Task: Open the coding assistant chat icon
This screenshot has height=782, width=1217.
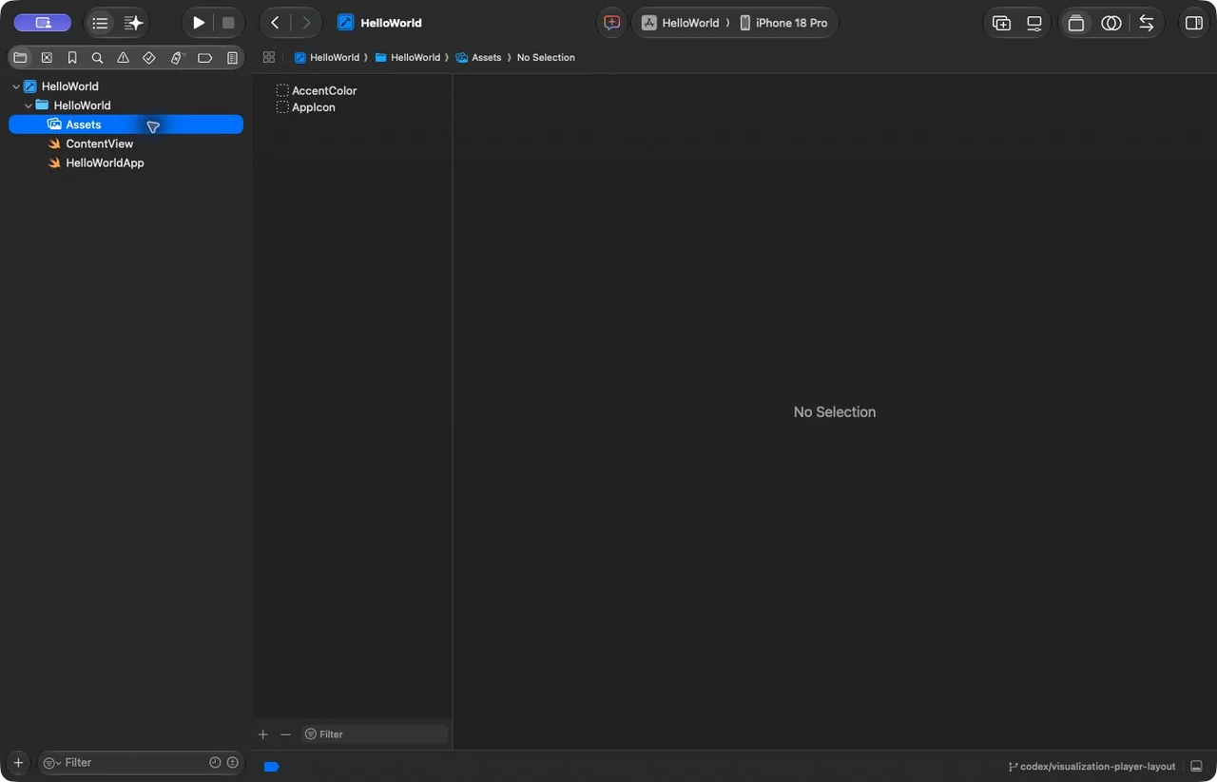Action: click(x=612, y=23)
